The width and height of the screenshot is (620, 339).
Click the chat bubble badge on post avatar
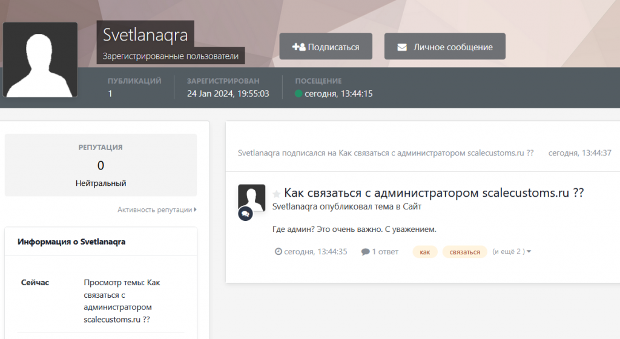245,214
